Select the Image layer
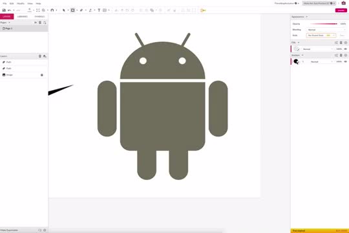 tap(24, 75)
